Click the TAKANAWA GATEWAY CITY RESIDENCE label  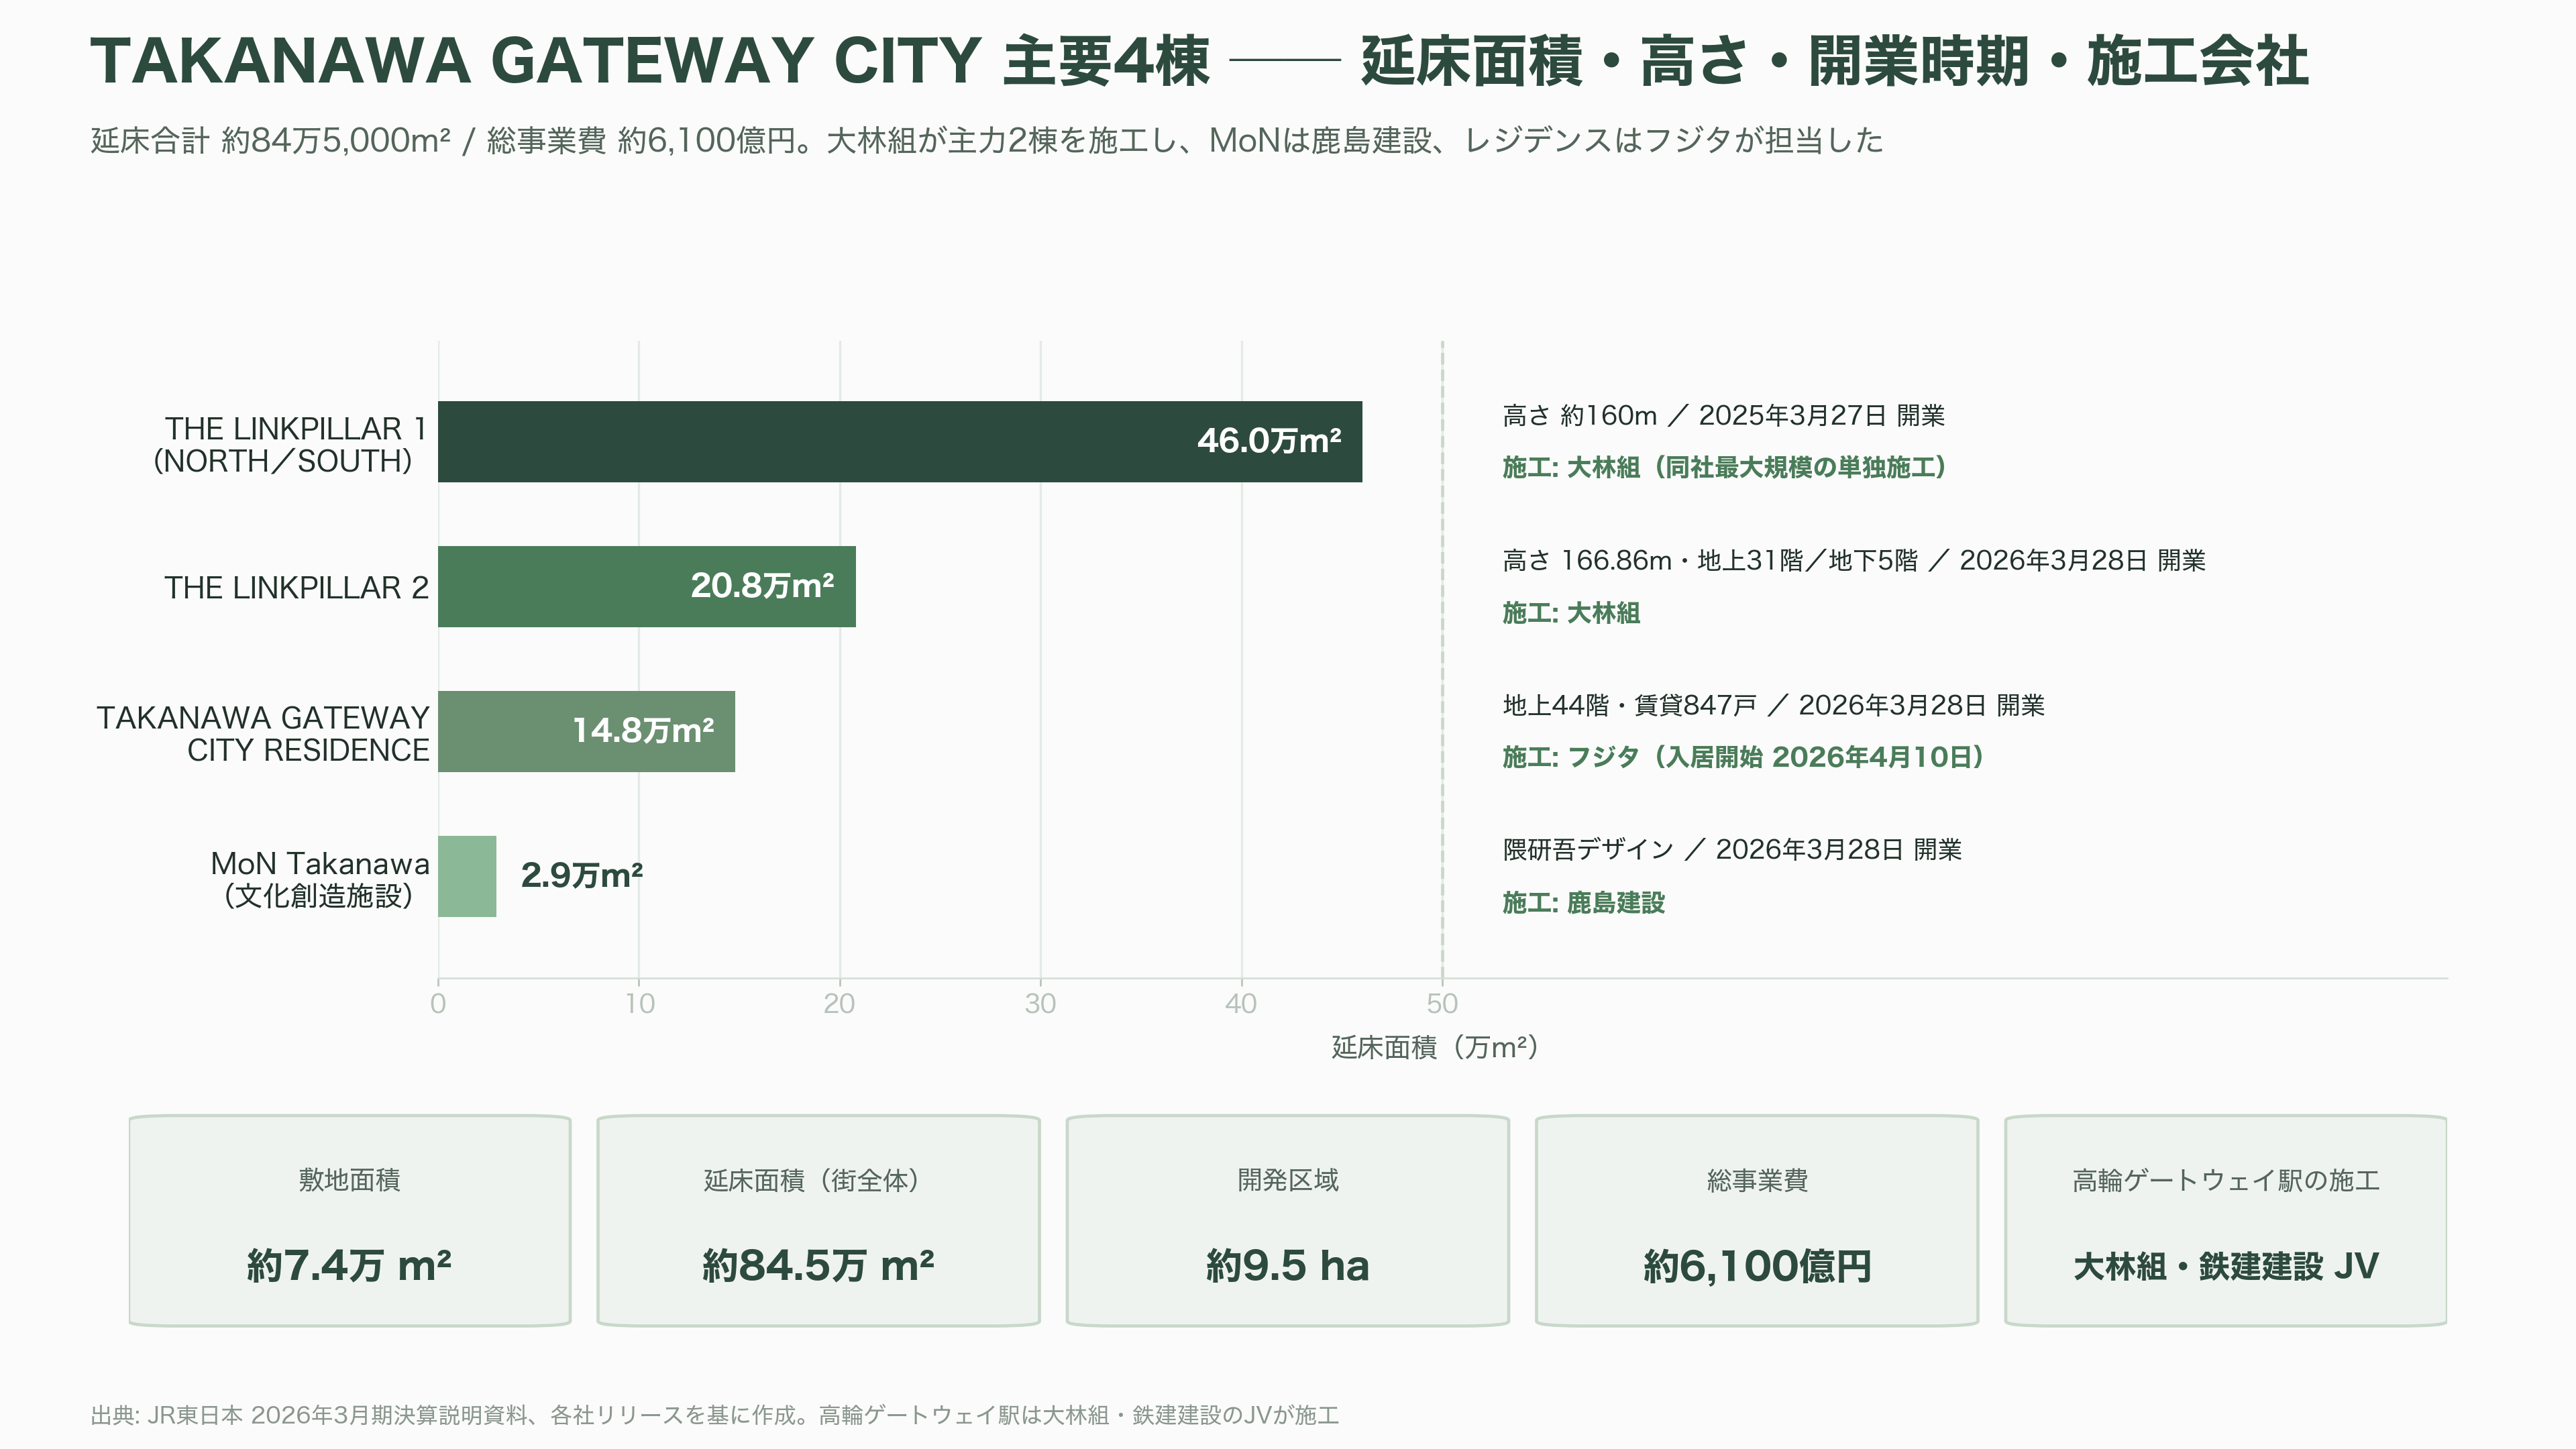click(x=263, y=733)
